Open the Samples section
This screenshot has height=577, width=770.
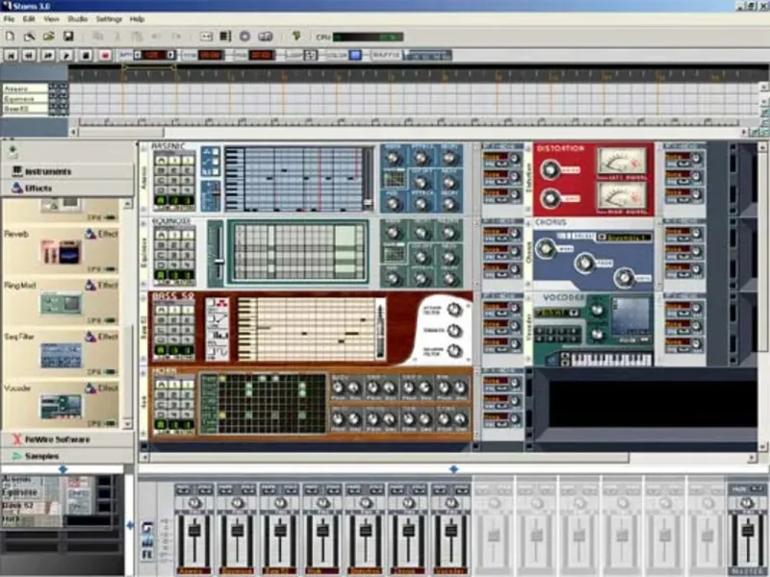click(x=40, y=455)
